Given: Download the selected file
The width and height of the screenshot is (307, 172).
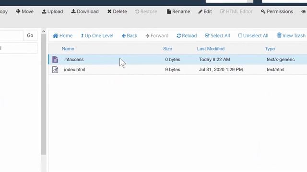Looking at the screenshot, I should tap(85, 11).
